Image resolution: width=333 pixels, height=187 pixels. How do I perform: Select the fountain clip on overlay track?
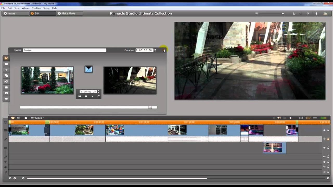coord(275,148)
